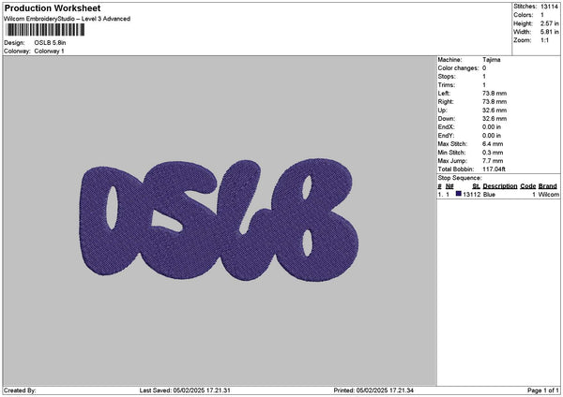Image resolution: width=563 pixels, height=397 pixels.
Task: Click the 'Wilcom' brand cell
Action: tap(548, 195)
